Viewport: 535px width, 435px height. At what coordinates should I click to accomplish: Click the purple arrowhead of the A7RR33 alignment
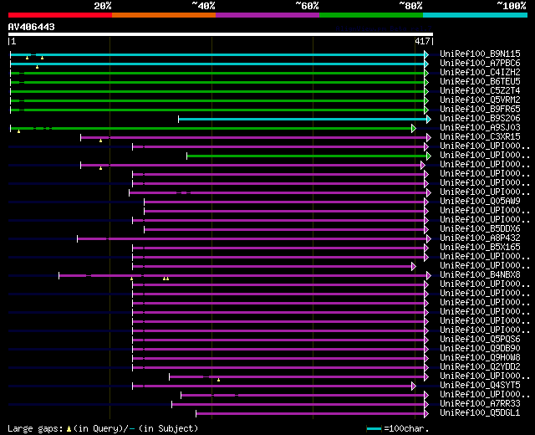click(426, 405)
